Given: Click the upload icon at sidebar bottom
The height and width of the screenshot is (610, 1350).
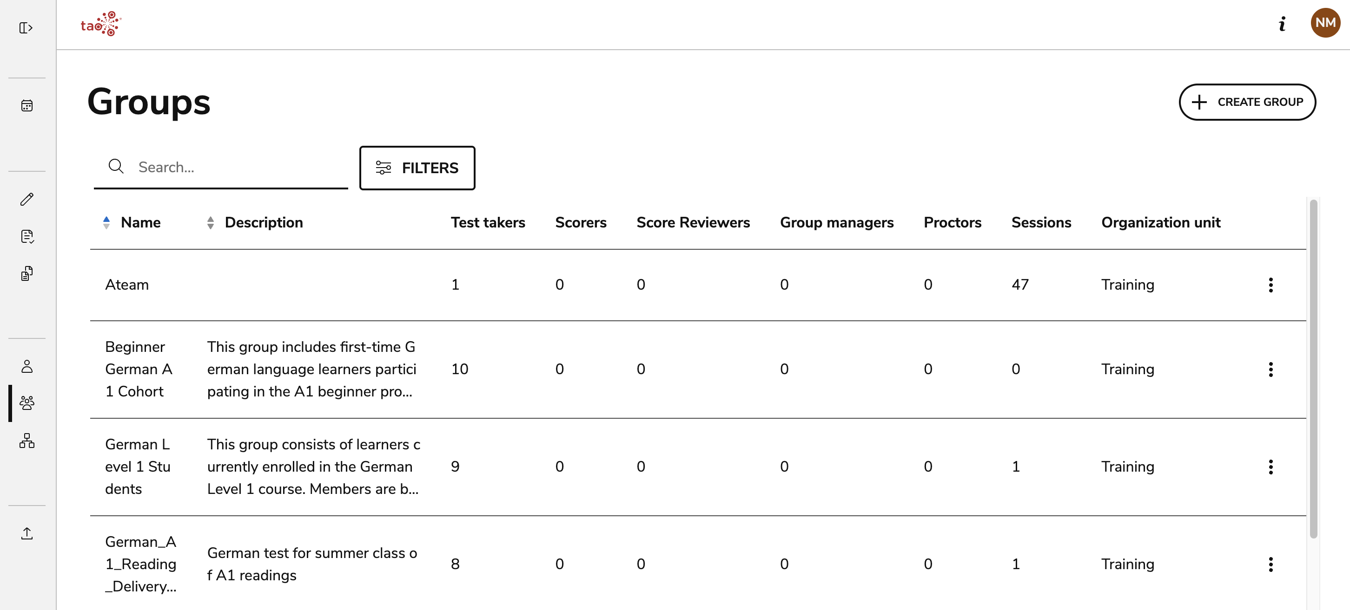Looking at the screenshot, I should coord(26,533).
